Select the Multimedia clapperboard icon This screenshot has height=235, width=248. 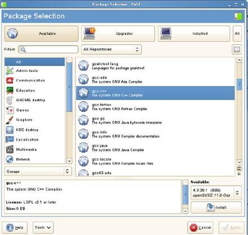(10, 150)
